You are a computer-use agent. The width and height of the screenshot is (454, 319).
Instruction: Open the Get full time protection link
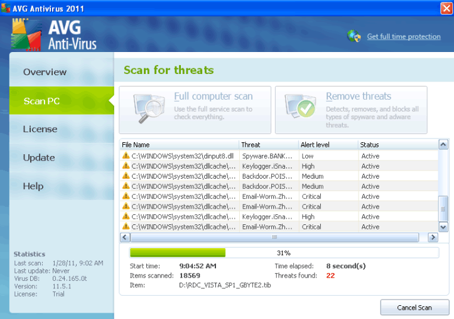[404, 36]
